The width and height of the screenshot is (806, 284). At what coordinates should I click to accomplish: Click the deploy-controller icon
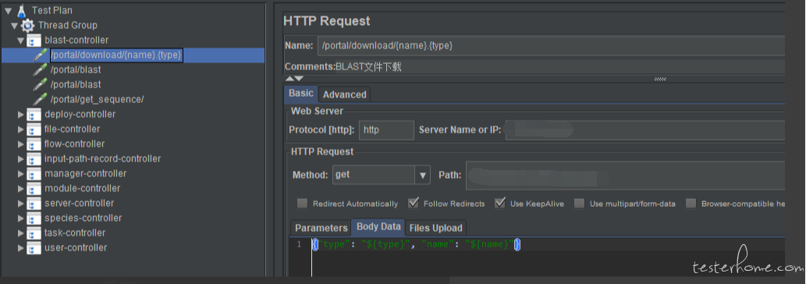point(34,115)
